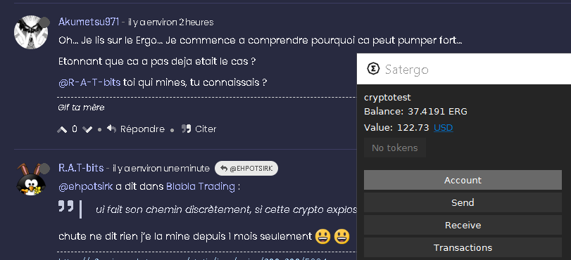Open Akumetsu971's avatar picture
The image size is (571, 260).
pyautogui.click(x=31, y=32)
